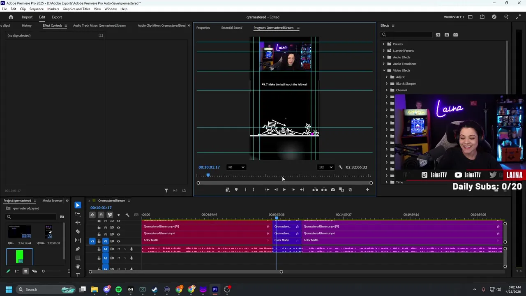
Task: Toggle Snap in timeline
Action: tap(101, 215)
